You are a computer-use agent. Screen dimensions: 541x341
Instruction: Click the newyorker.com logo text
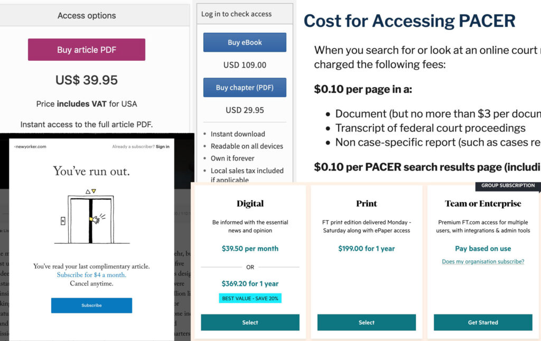[x=31, y=147]
